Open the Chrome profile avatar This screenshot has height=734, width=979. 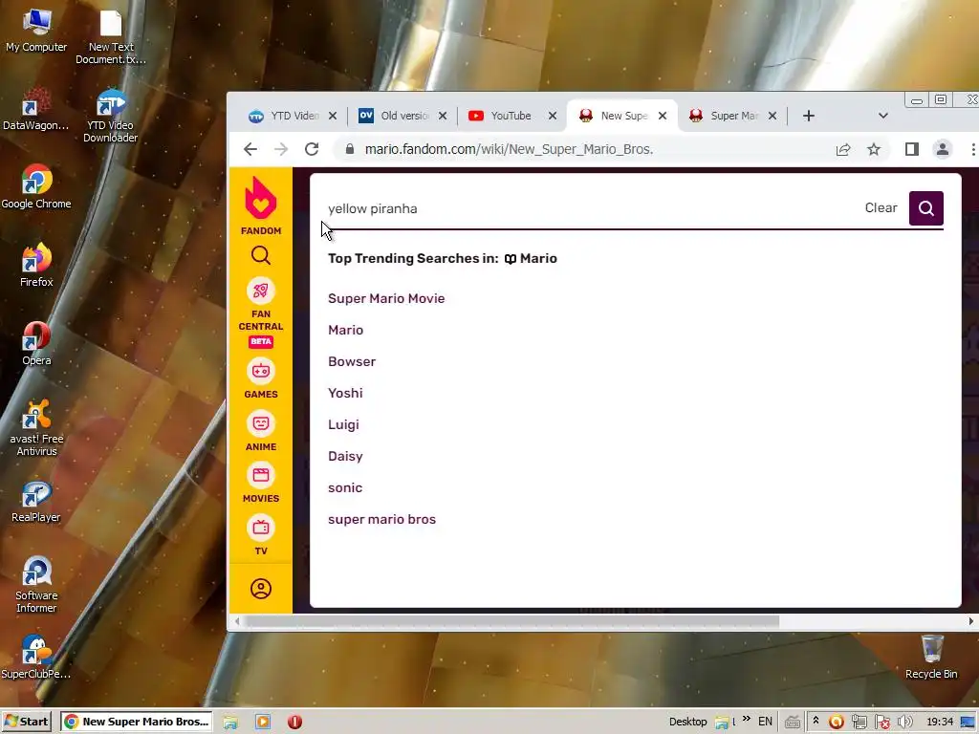[x=942, y=149]
